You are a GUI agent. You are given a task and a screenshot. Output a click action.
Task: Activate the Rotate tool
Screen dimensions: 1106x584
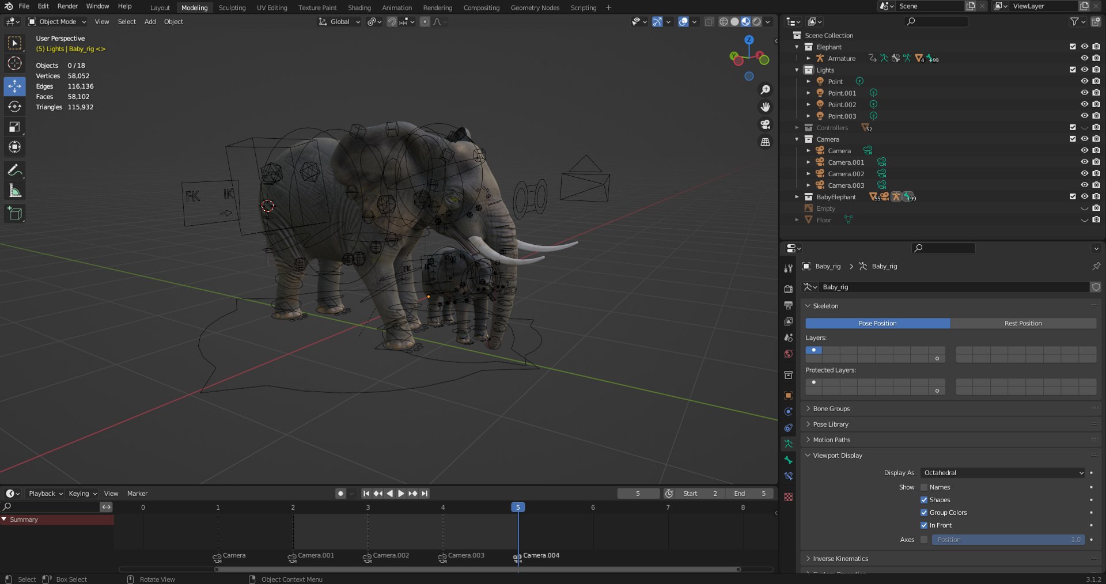pos(15,107)
